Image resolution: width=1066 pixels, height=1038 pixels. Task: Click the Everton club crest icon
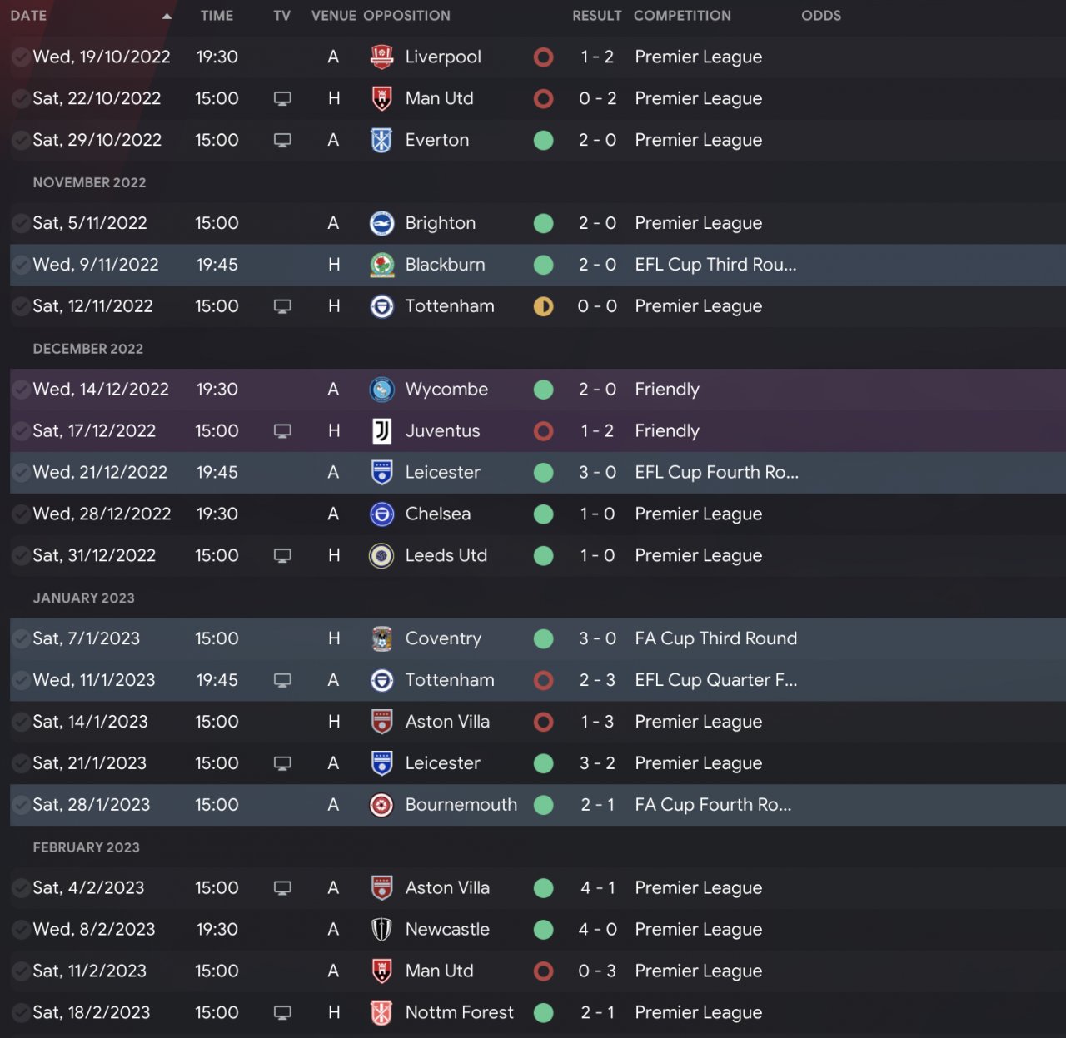click(381, 140)
